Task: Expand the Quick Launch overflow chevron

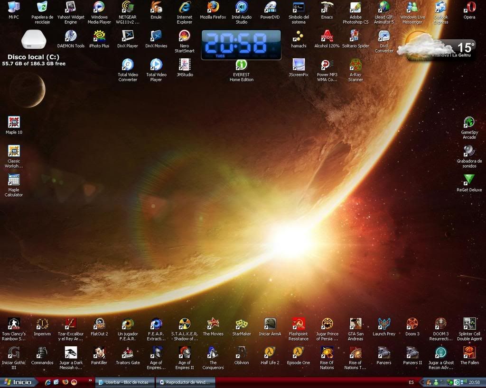Action: point(90,380)
